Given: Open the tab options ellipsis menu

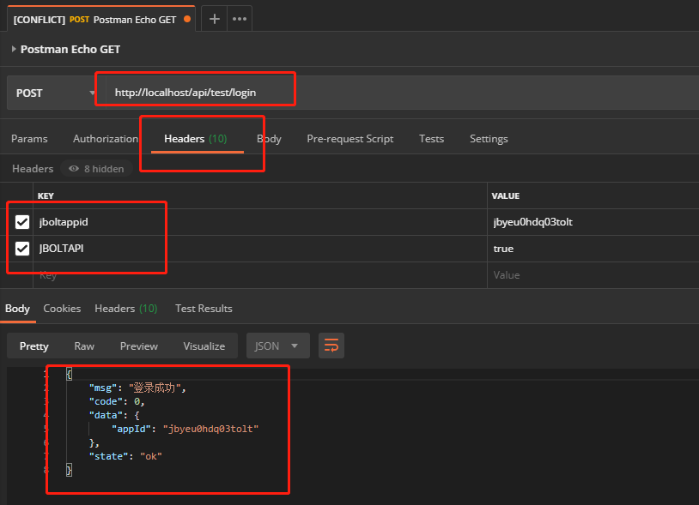Looking at the screenshot, I should click(x=240, y=19).
